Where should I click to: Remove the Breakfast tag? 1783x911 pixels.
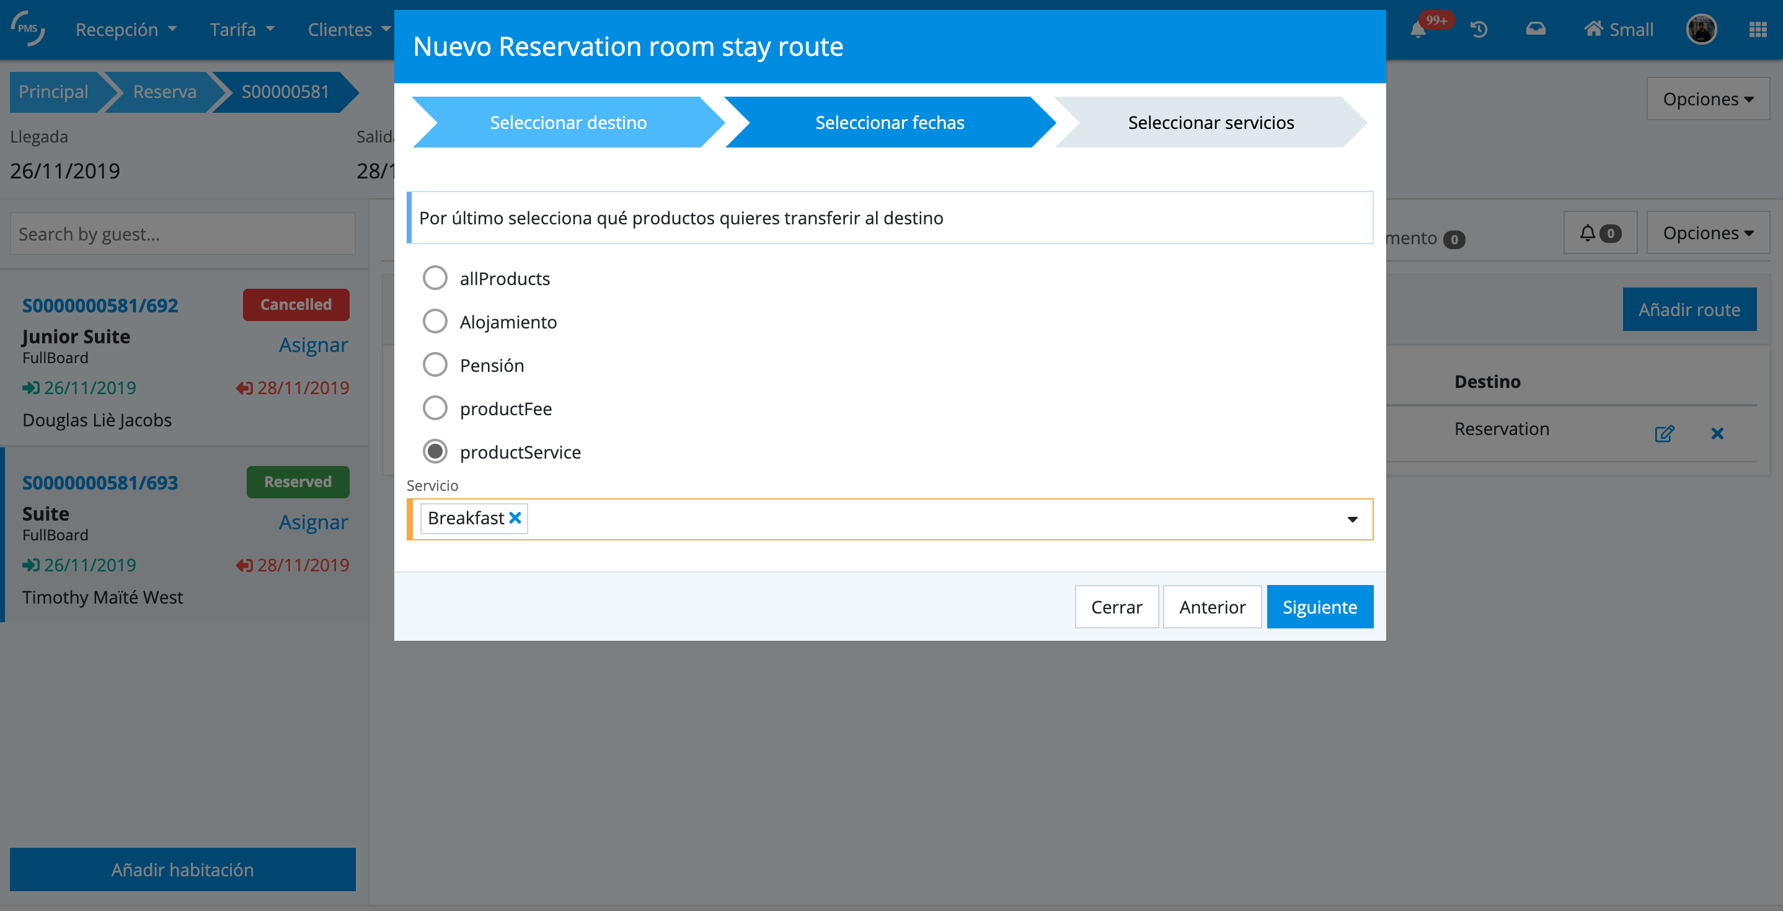pyautogui.click(x=515, y=518)
